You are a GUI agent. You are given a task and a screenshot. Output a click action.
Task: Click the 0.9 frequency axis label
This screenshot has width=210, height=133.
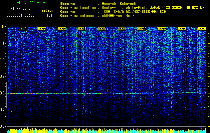coord(3,76)
